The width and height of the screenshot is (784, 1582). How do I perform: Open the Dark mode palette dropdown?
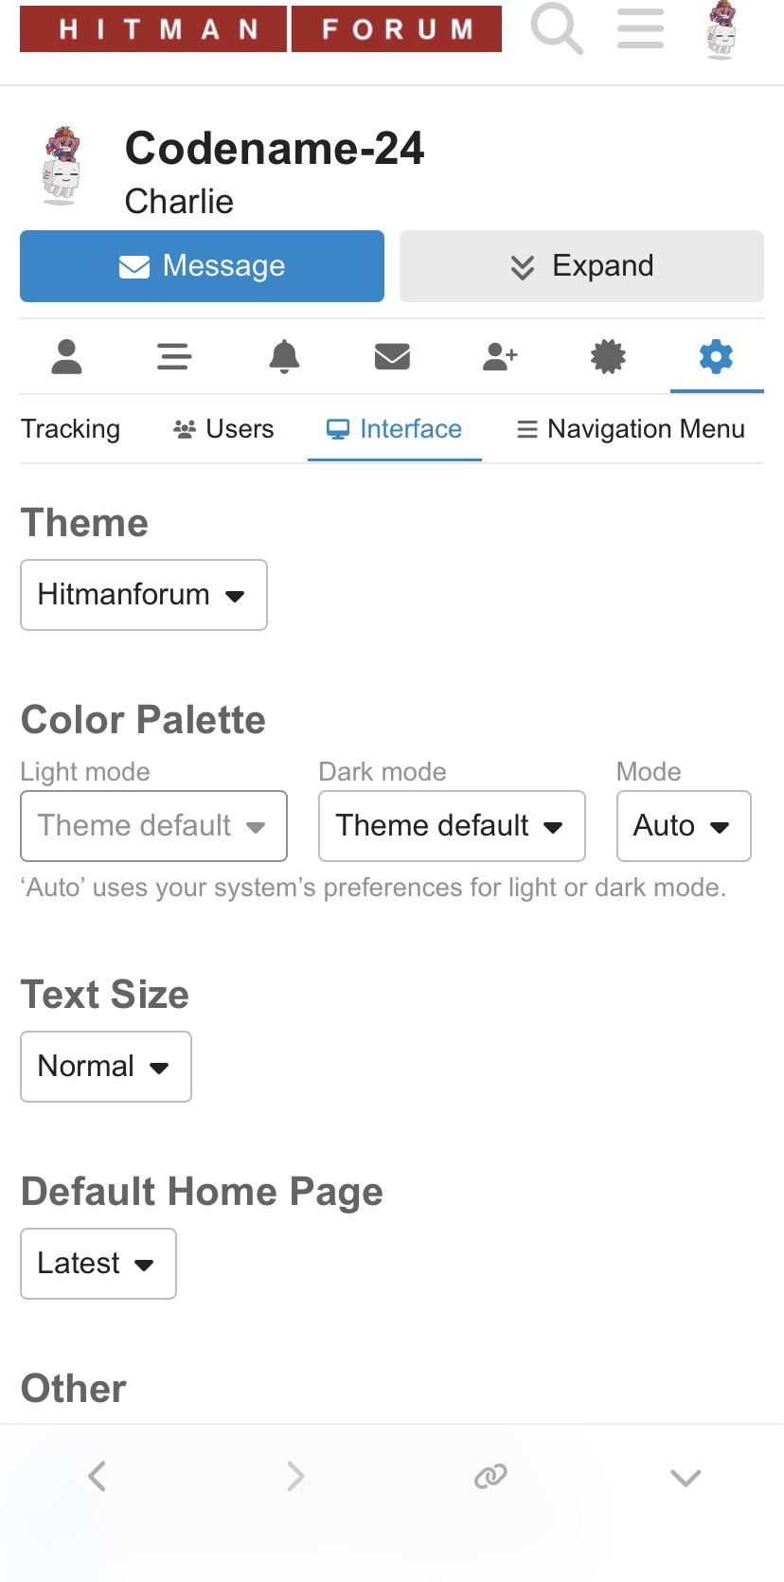[x=452, y=826]
